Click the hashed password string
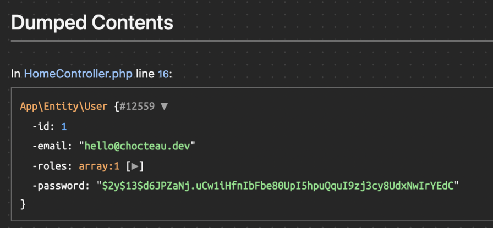 281,186
